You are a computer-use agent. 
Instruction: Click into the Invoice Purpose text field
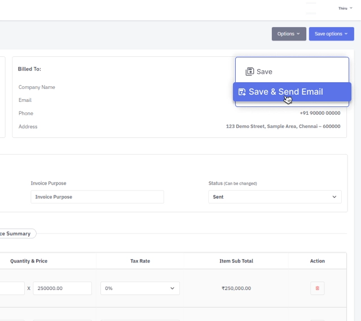[97, 197]
